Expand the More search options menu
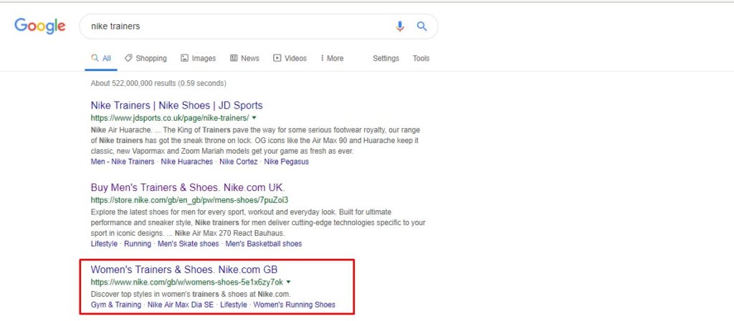Viewport: 734px width, 321px height. coord(332,59)
